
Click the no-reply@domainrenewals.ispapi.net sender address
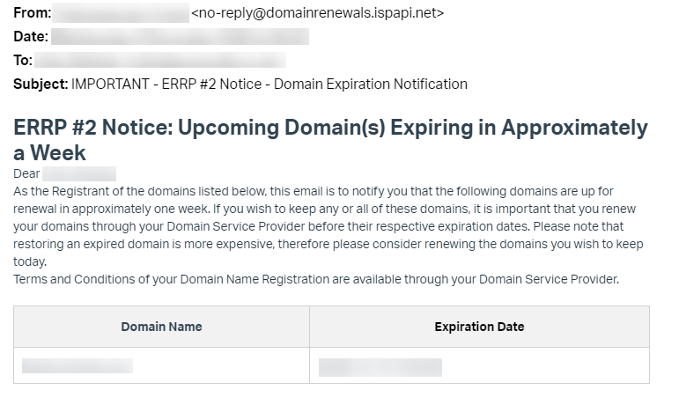317,13
